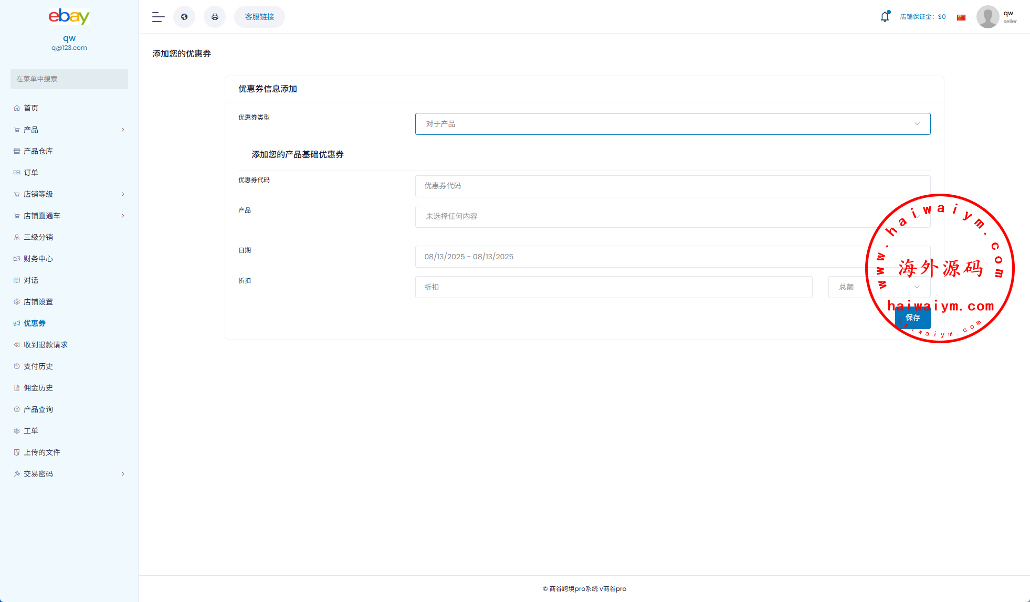Click the eBay logo
The height and width of the screenshot is (602, 1030).
[69, 16]
